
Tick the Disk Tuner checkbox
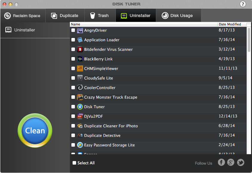click(73, 107)
